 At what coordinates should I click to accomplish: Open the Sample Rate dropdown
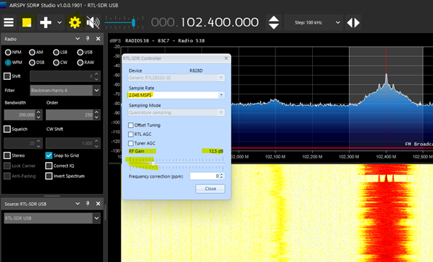(x=176, y=95)
